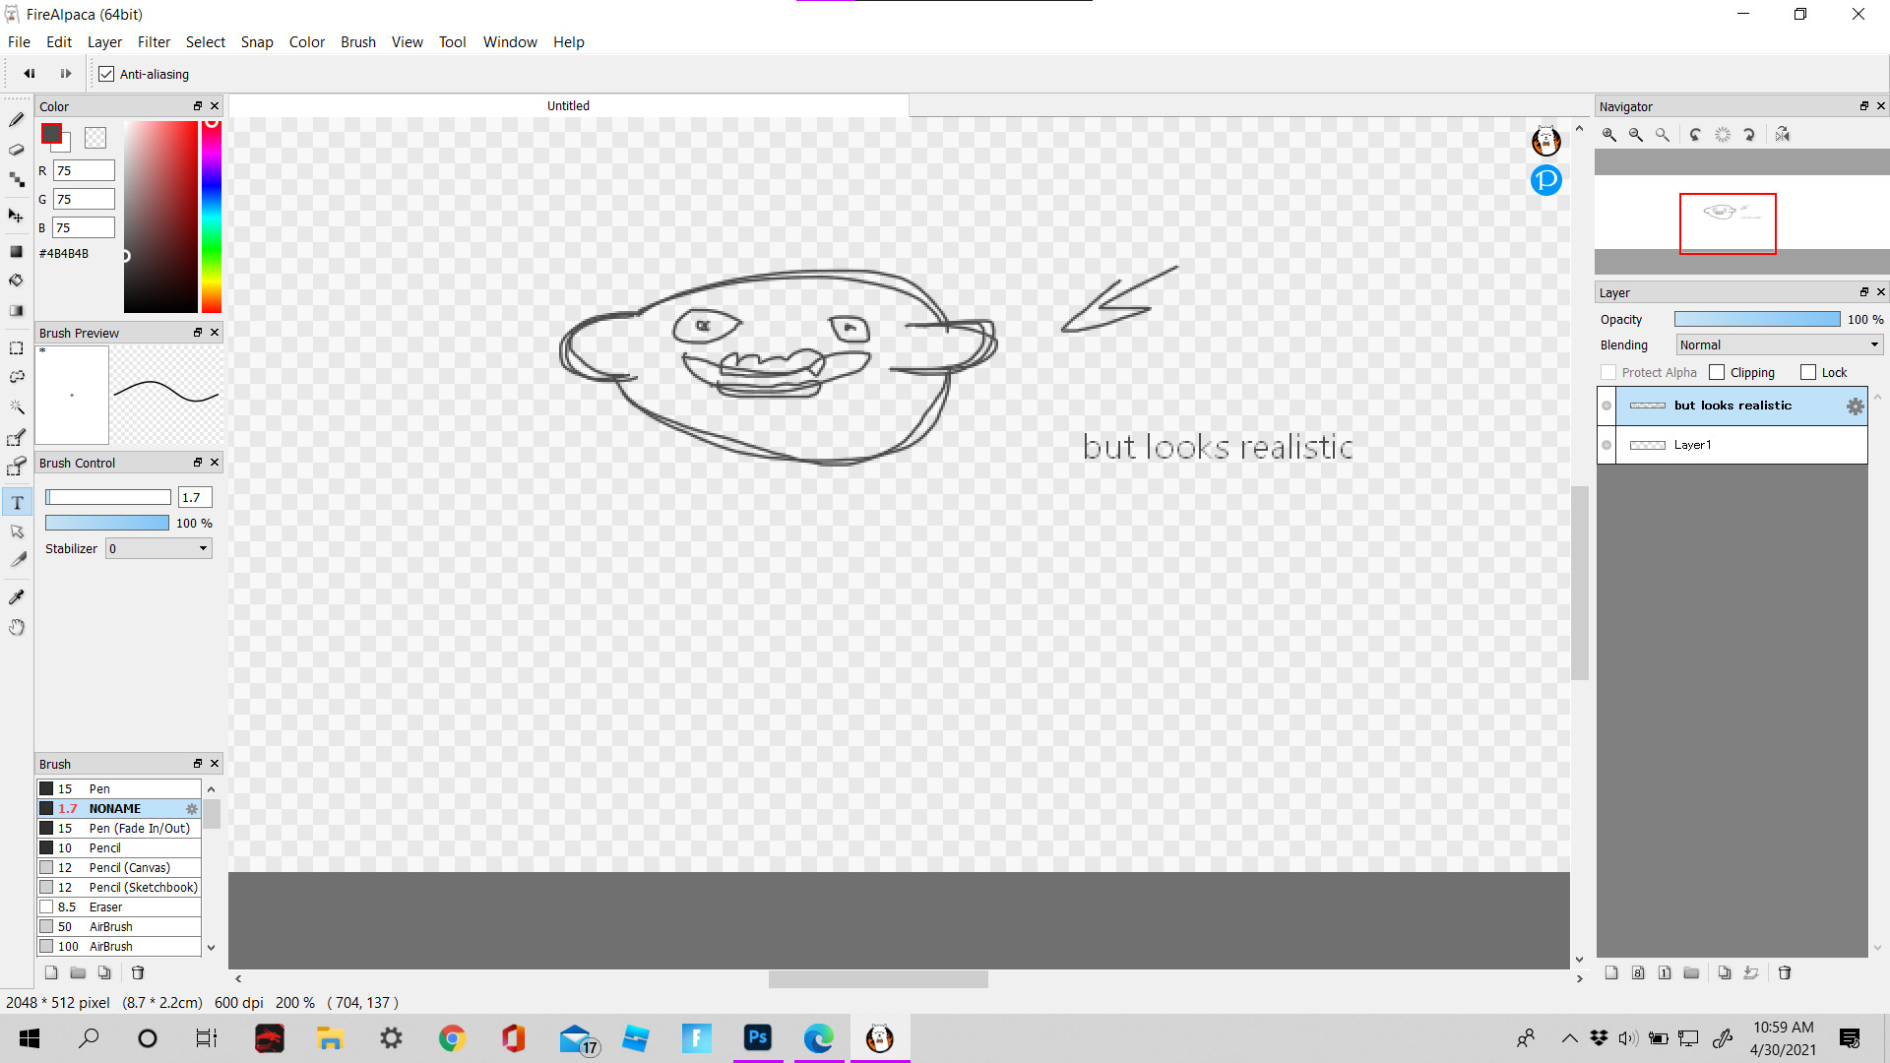Zoom in using Navigator magnifier
This screenshot has height=1063, width=1890.
coord(1609,135)
